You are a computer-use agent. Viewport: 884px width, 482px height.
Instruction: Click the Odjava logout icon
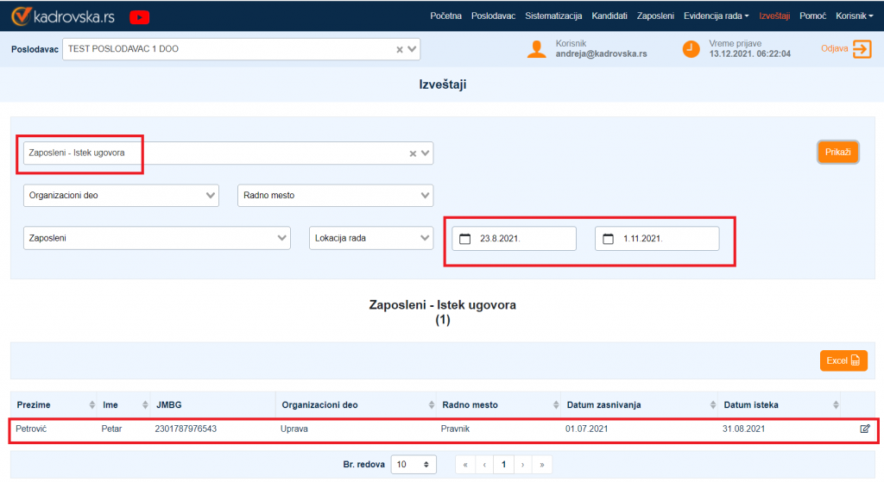[x=862, y=49]
